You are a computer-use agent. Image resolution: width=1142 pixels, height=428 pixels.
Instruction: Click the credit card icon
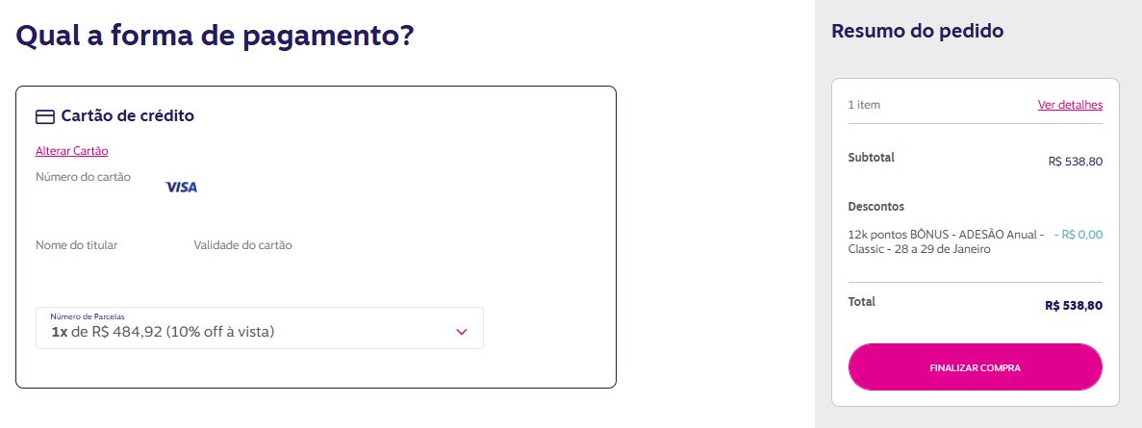coord(45,116)
